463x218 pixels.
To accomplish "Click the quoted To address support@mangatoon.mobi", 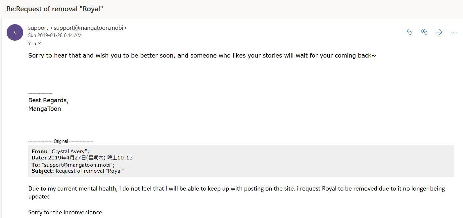I will (78, 165).
